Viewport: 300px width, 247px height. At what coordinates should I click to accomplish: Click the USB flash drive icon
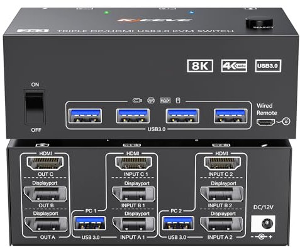(x=137, y=101)
